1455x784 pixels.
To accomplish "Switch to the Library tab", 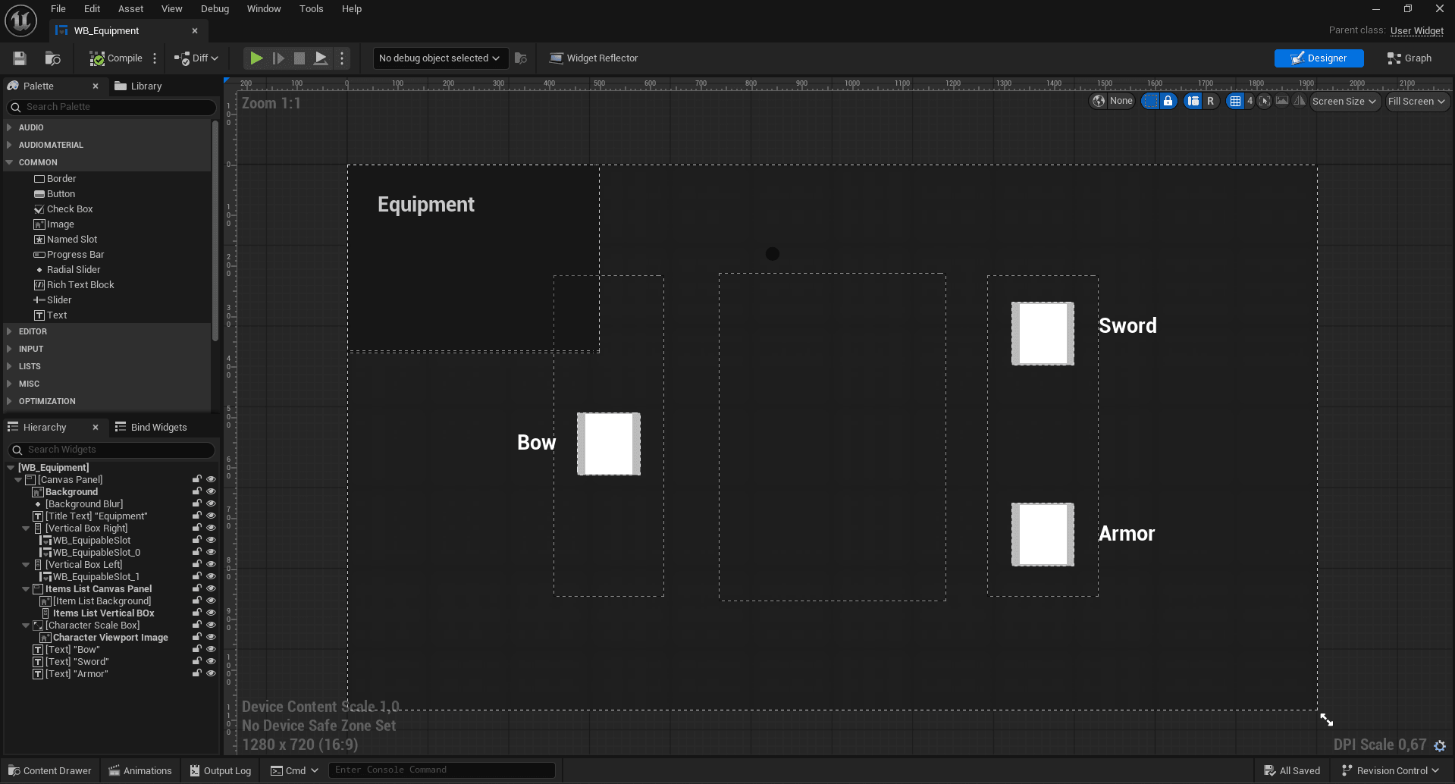I will [x=139, y=86].
